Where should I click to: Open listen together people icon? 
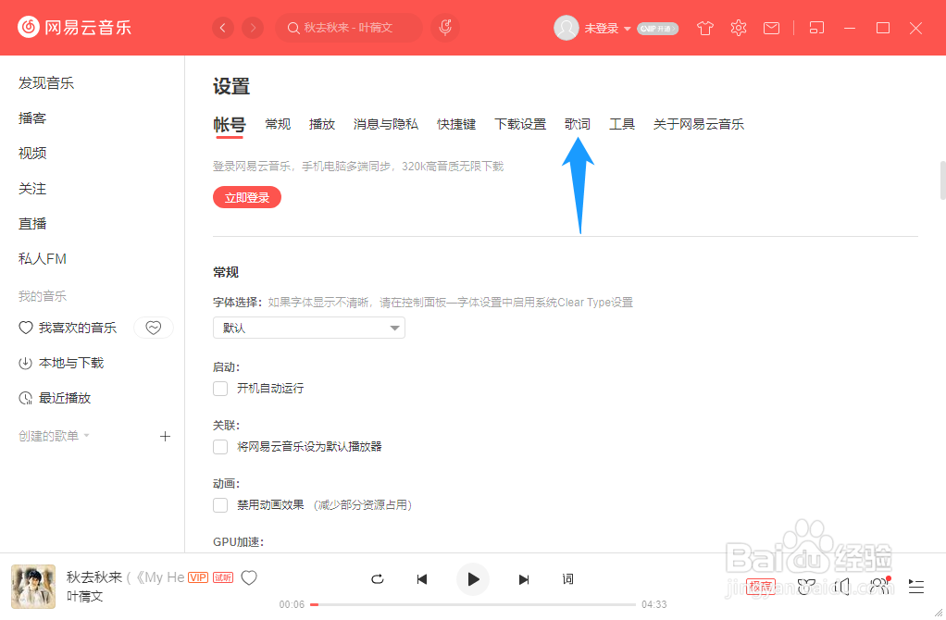(879, 586)
